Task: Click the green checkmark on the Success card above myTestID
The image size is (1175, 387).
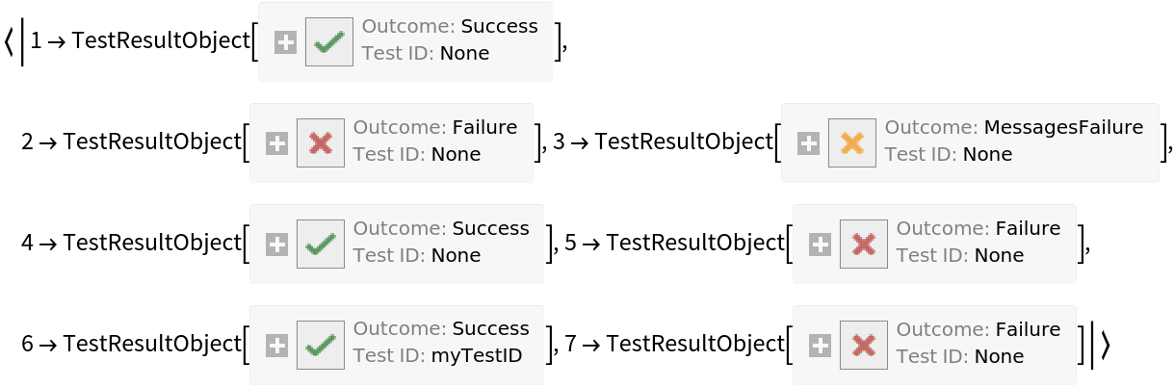Action: point(321,245)
